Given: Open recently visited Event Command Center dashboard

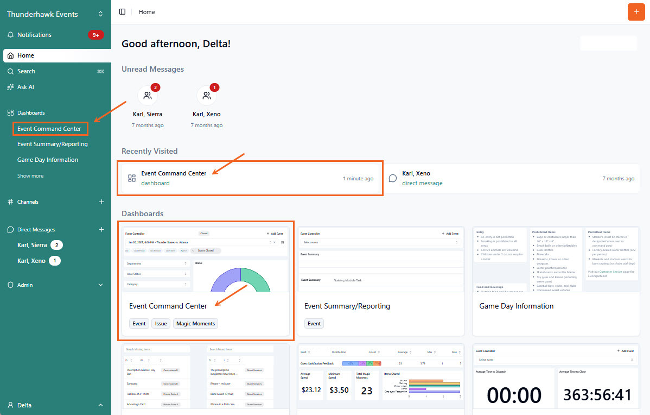Looking at the screenshot, I should [x=250, y=179].
